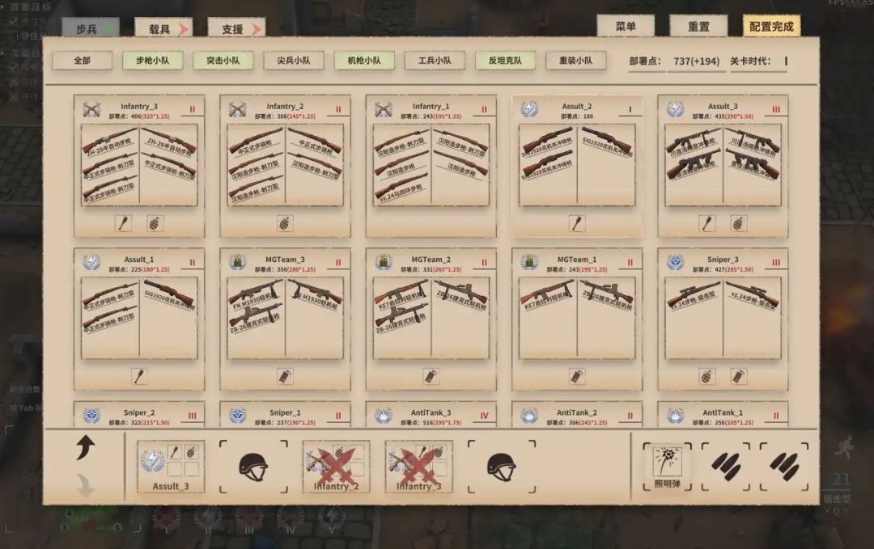Click Infantry_3 frag grenade icon
The width and height of the screenshot is (874, 549).
coord(155,223)
